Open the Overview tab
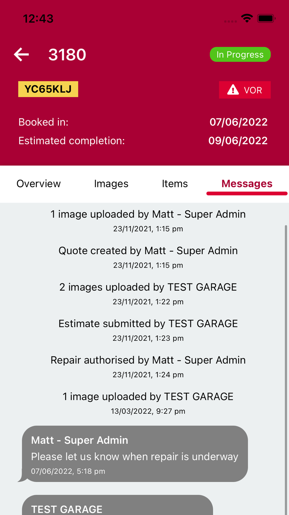This screenshot has width=289, height=515. pyautogui.click(x=38, y=184)
